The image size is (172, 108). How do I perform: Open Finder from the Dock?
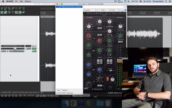pyautogui.click(x=66, y=103)
